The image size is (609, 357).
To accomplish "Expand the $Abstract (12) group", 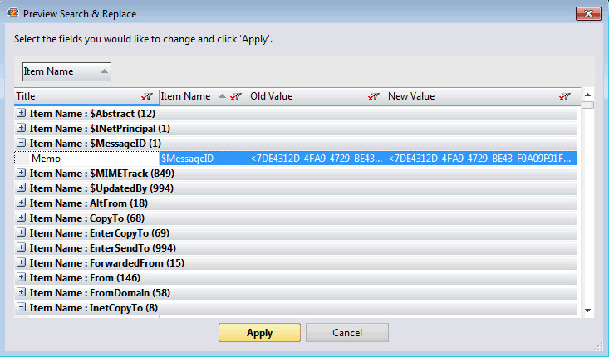I will tap(22, 113).
